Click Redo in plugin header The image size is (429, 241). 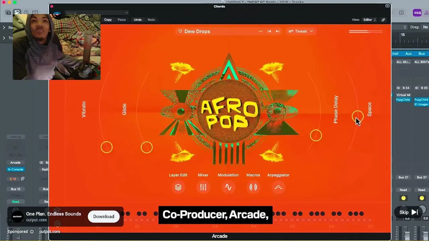tap(151, 20)
